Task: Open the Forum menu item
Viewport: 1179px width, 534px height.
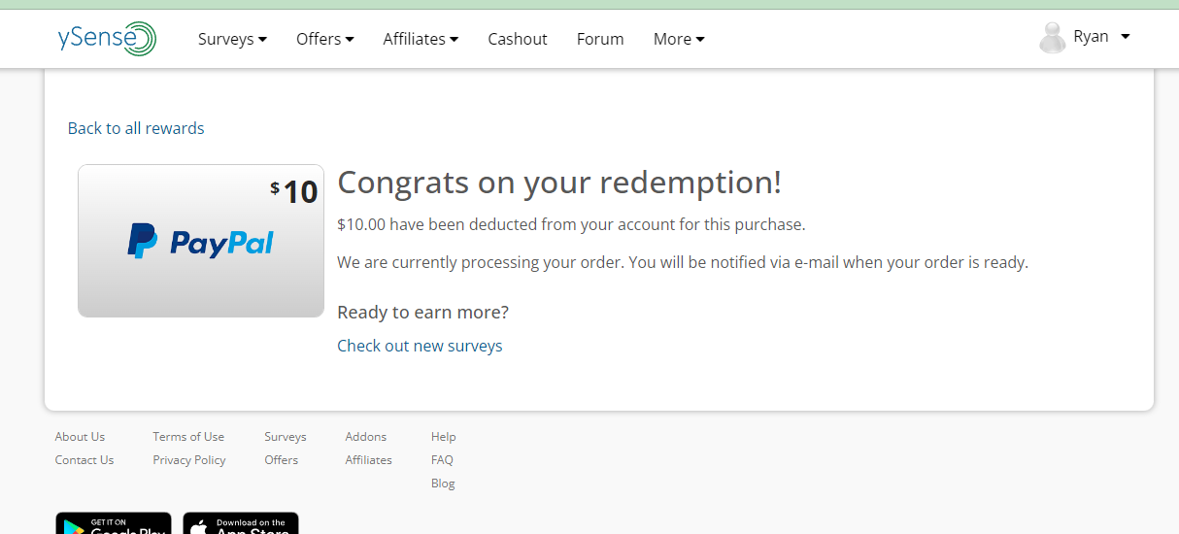Action: 600,39
